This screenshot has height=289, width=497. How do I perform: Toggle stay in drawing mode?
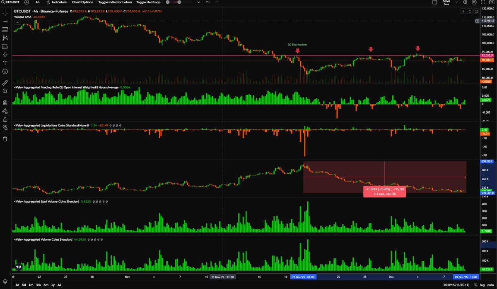(x=5, y=111)
